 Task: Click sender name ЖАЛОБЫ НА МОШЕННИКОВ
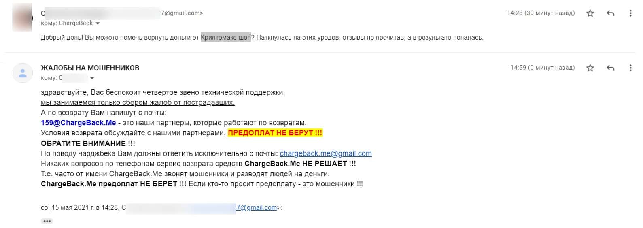point(90,68)
